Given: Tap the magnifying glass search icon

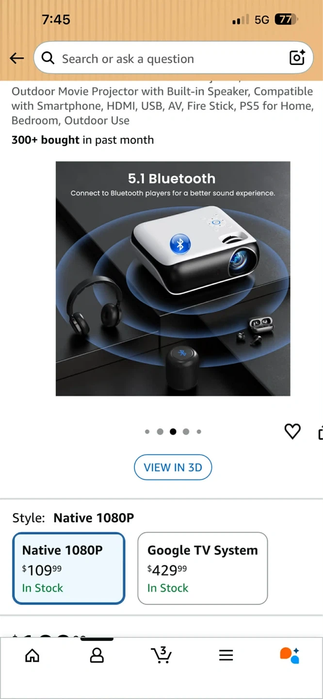Looking at the screenshot, I should 48,58.
